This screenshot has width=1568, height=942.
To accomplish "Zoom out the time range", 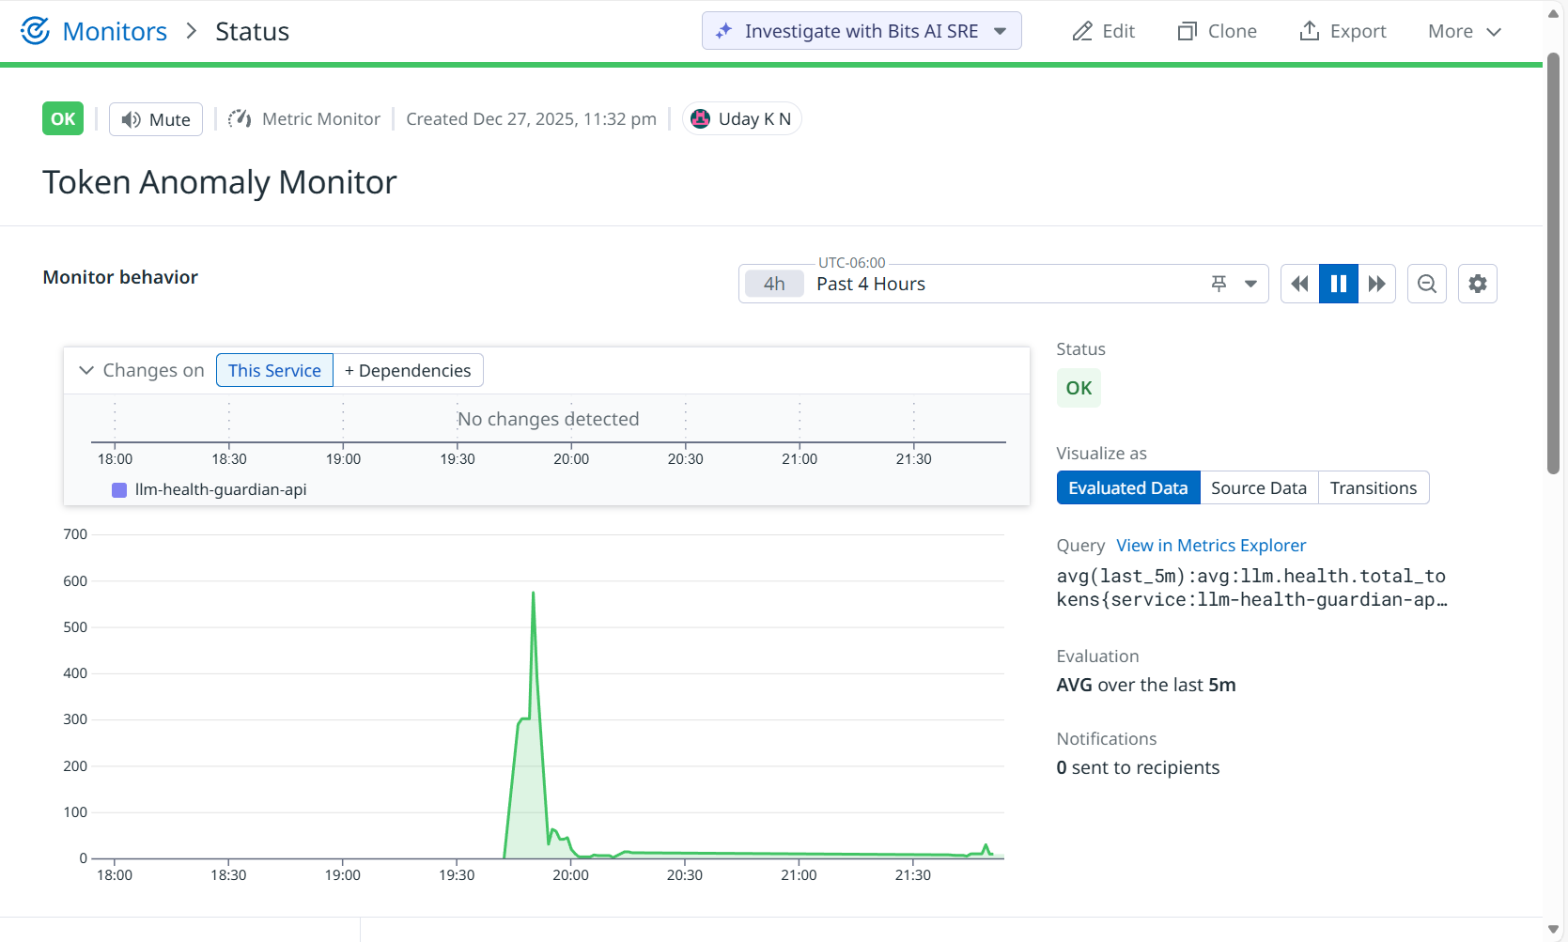I will [1427, 284].
